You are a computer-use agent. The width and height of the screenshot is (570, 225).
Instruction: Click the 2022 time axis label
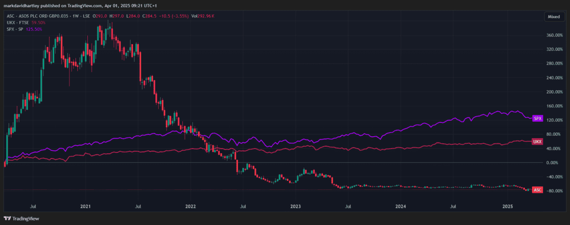190,206
